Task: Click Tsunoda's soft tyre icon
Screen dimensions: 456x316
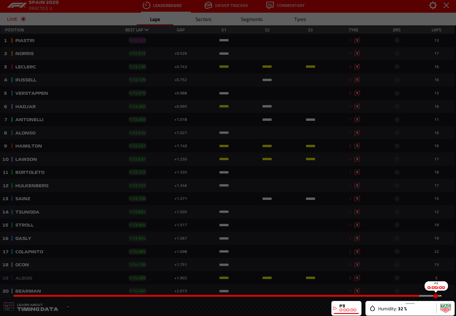Action: point(357,212)
